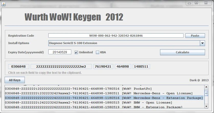The image size is (214, 113).
Task: Click the Paste button
Action: coord(195,36)
